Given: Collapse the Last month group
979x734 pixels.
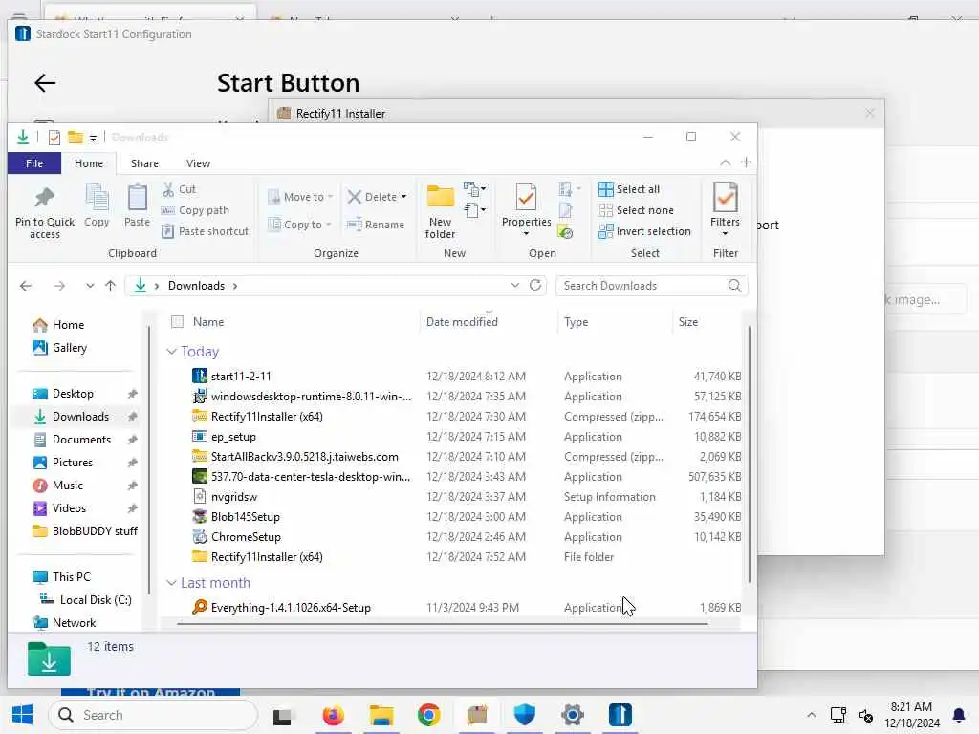Looking at the screenshot, I should click(x=172, y=582).
